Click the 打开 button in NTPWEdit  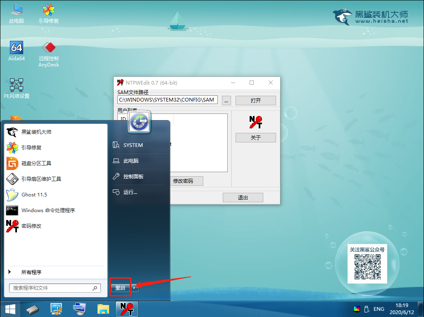pos(255,100)
